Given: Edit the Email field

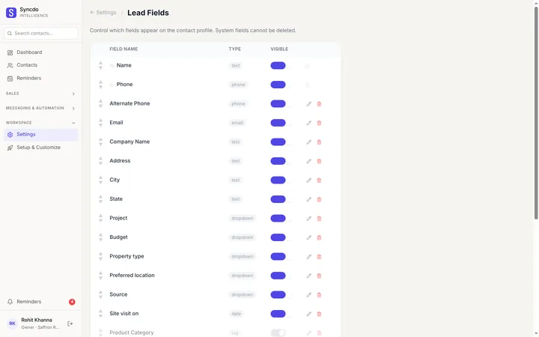Looking at the screenshot, I should [308, 123].
